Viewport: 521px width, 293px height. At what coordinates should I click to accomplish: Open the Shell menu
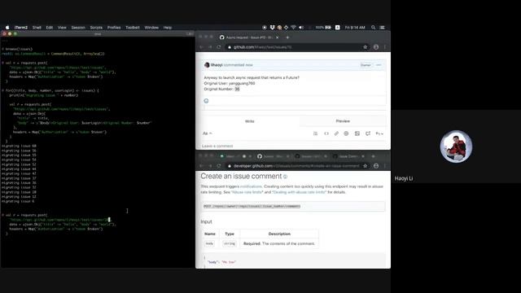click(x=37, y=28)
